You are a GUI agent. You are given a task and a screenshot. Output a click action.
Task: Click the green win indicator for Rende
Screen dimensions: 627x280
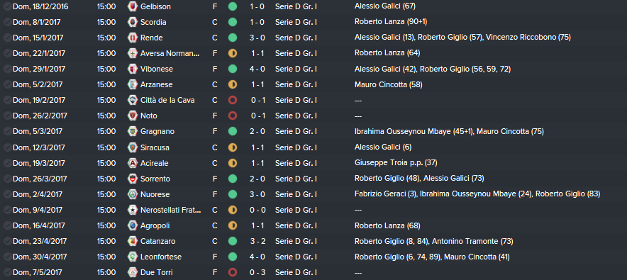(233, 38)
